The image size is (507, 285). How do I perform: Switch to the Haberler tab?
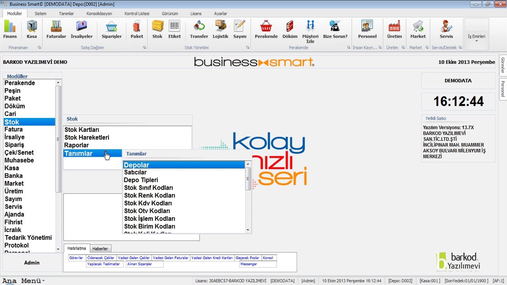tap(100, 249)
